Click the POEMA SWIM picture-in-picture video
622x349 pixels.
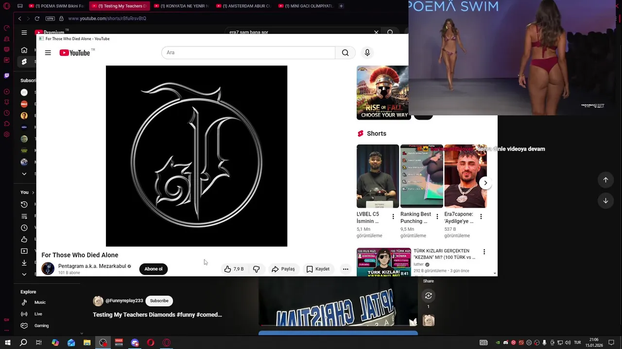pyautogui.click(x=515, y=58)
